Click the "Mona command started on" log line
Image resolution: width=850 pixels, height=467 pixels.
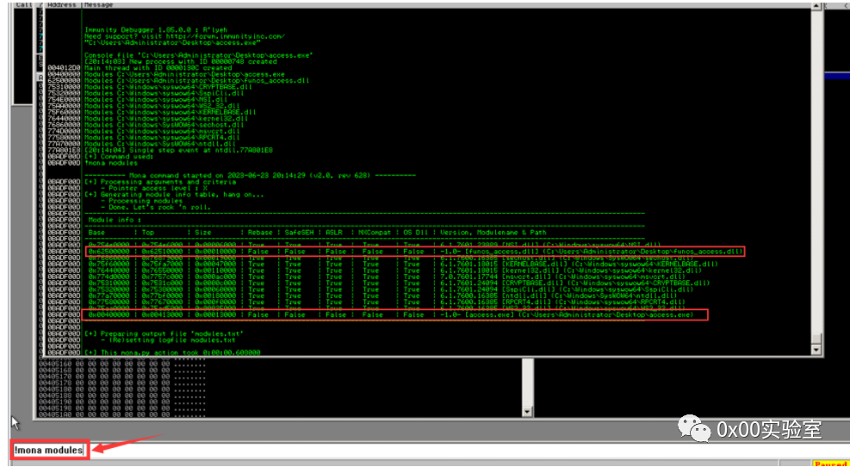point(250,175)
